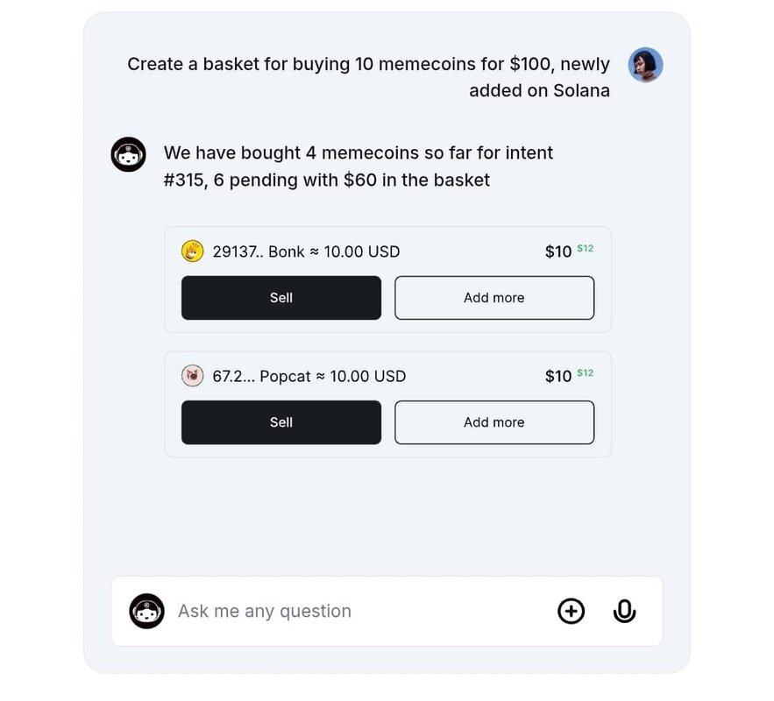This screenshot has width=774, height=701.
Task: Sell the Bonk holding
Action: click(x=281, y=298)
